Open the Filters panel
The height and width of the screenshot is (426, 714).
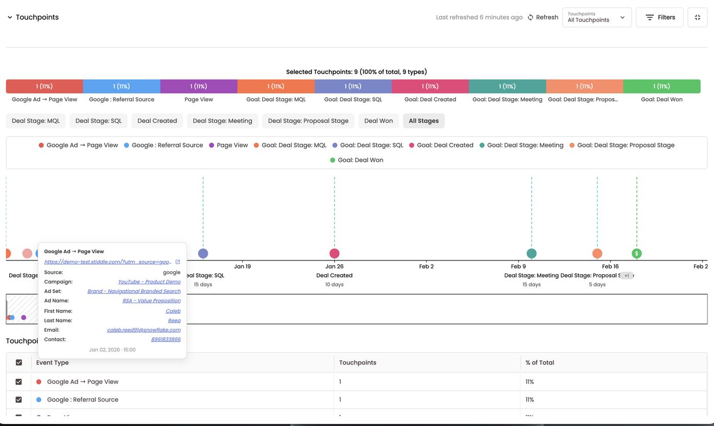pyautogui.click(x=659, y=17)
